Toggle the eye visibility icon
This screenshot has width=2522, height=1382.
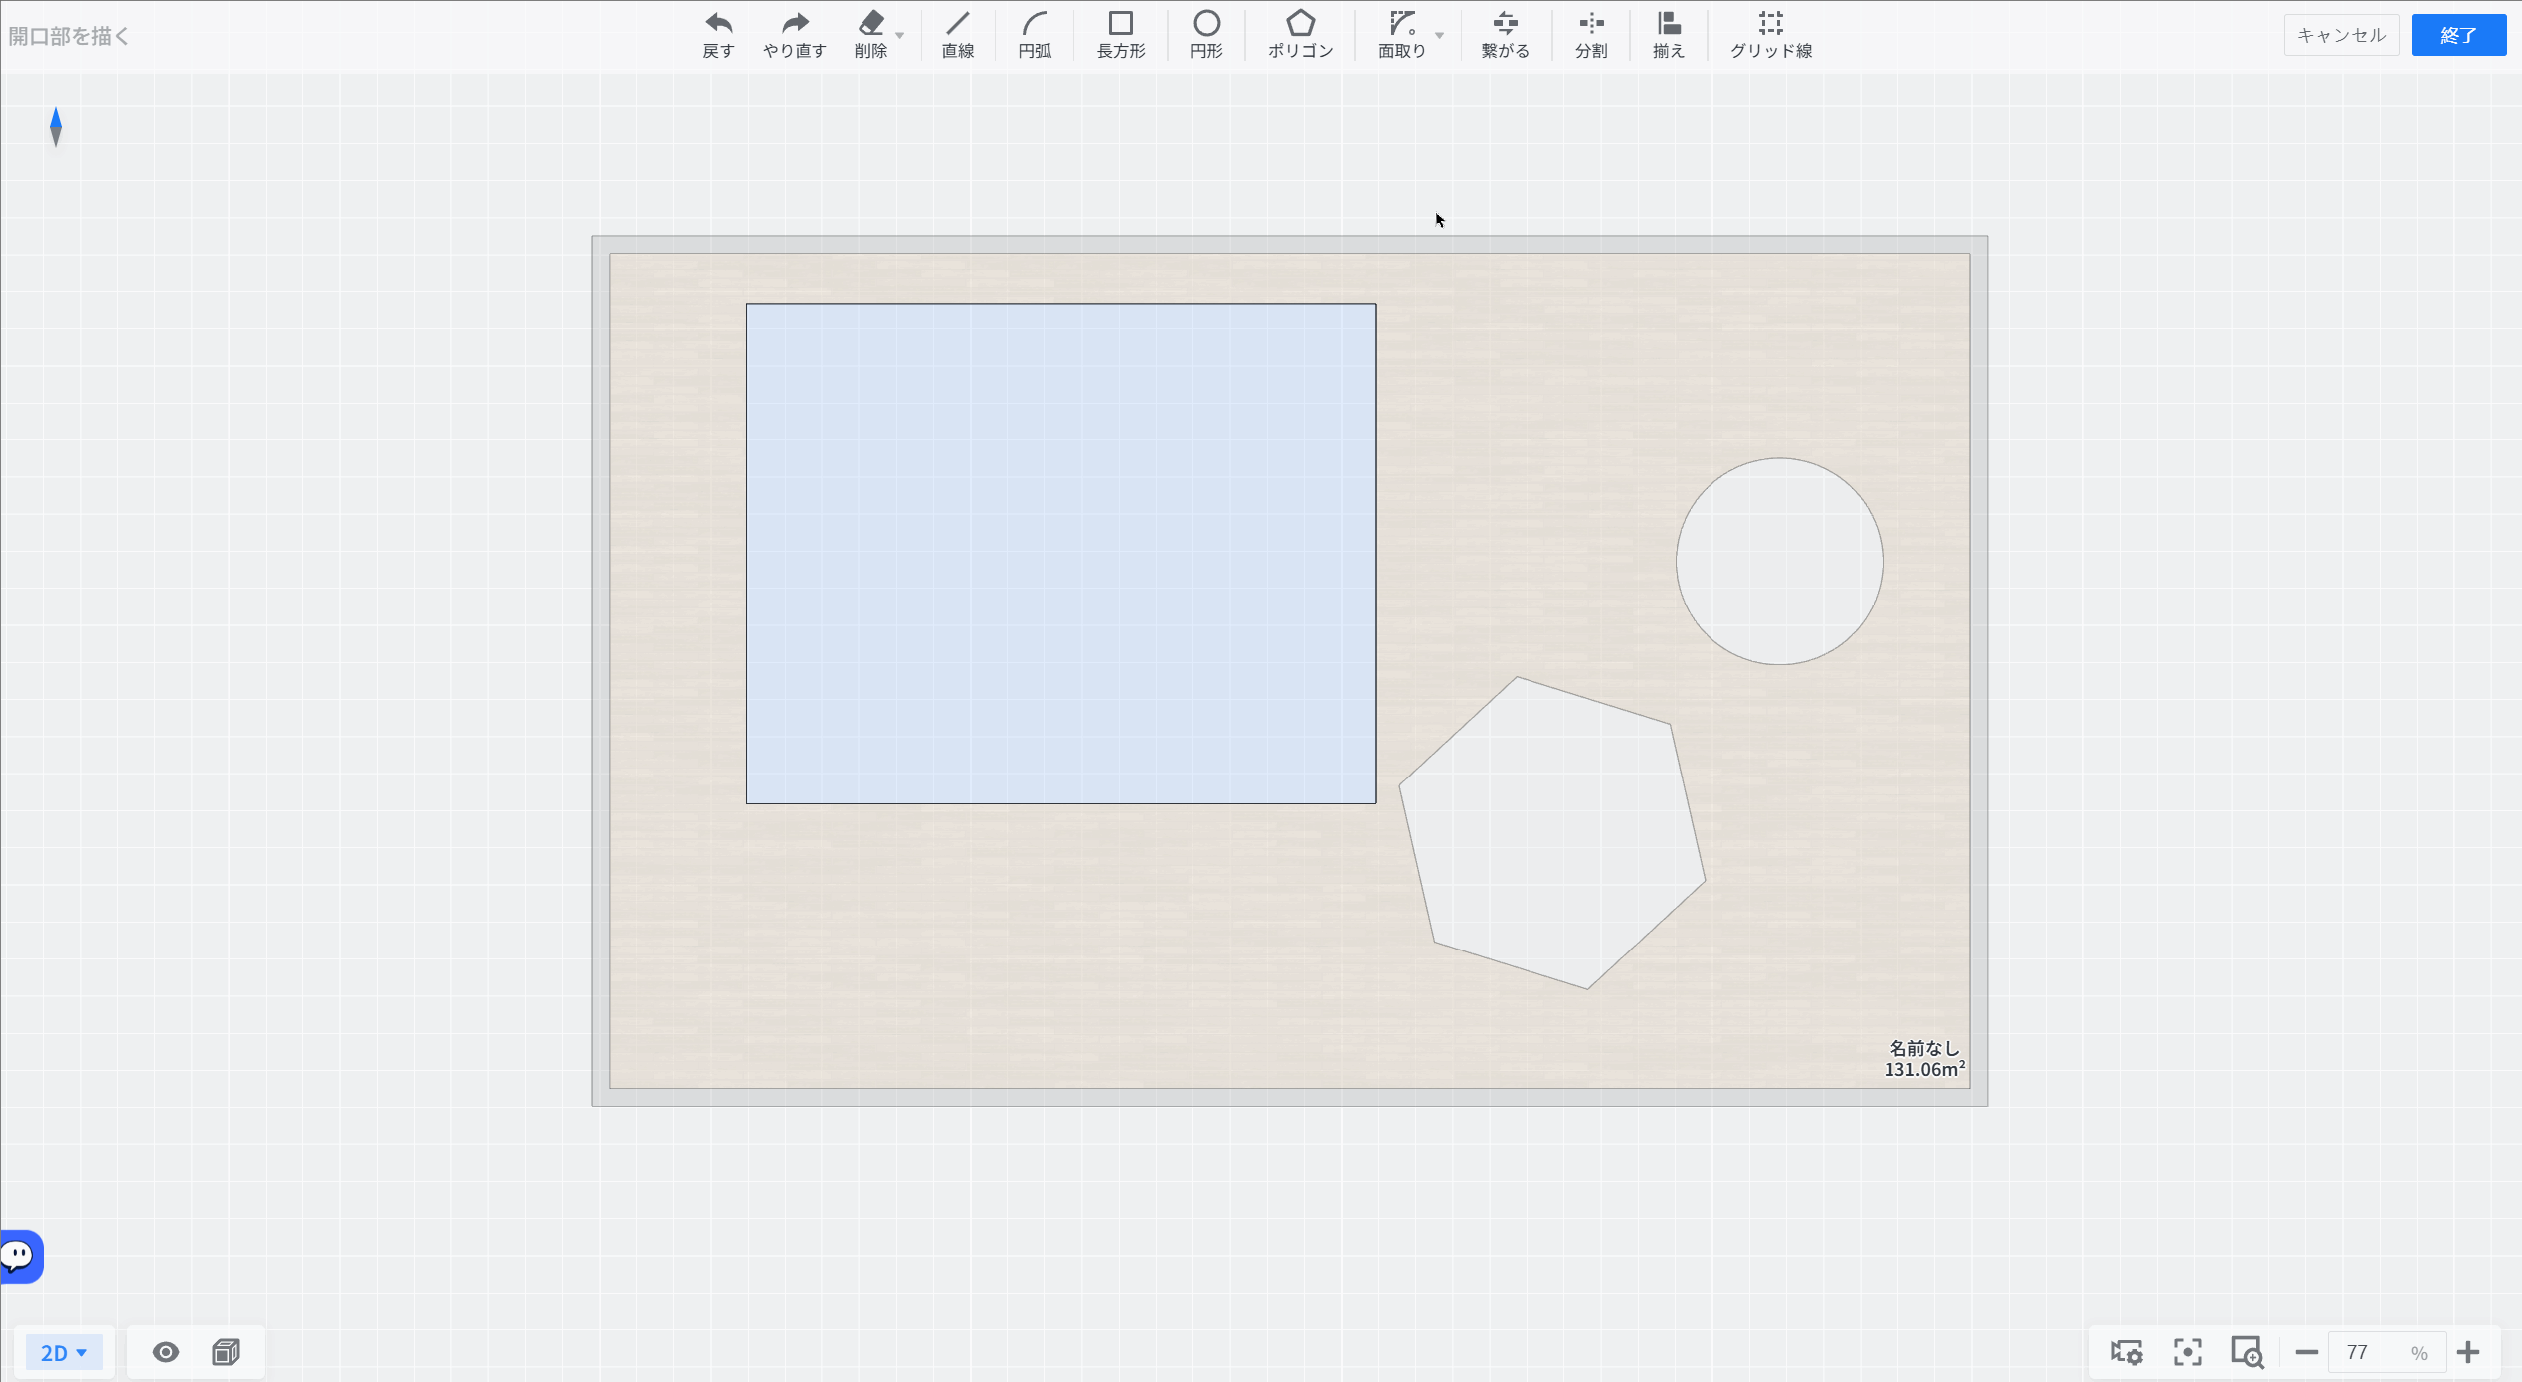pyautogui.click(x=166, y=1352)
